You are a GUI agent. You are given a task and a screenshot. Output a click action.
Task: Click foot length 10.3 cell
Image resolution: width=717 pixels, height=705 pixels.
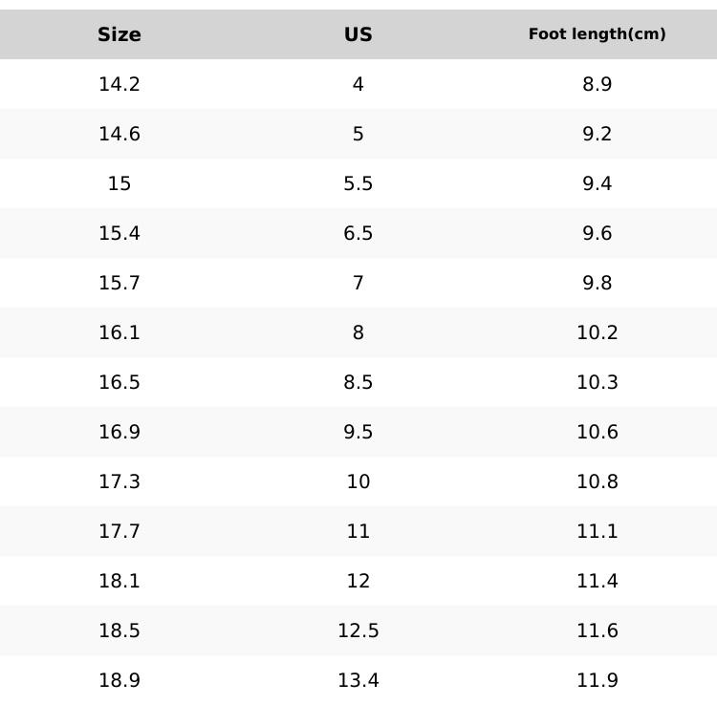coord(597,382)
